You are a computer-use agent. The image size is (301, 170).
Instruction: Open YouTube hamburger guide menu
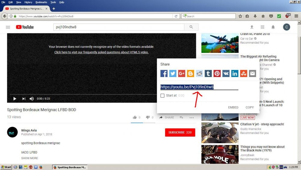(8, 27)
